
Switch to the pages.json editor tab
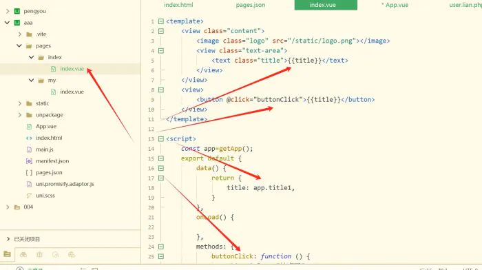tap(251, 5)
